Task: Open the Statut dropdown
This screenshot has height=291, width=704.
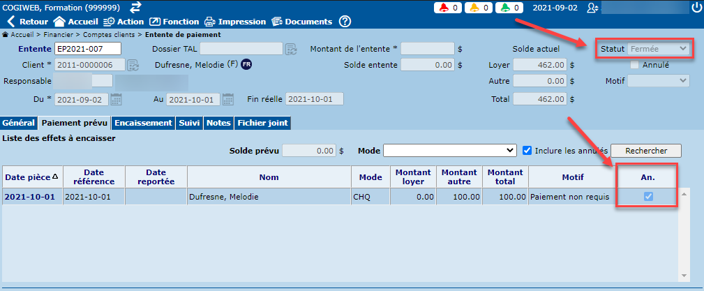Action: (659, 49)
